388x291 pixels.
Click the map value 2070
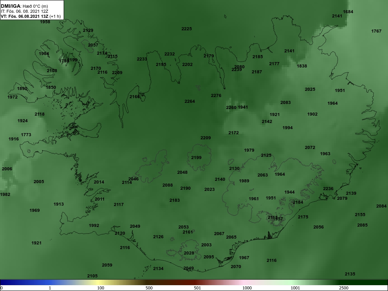236,267
